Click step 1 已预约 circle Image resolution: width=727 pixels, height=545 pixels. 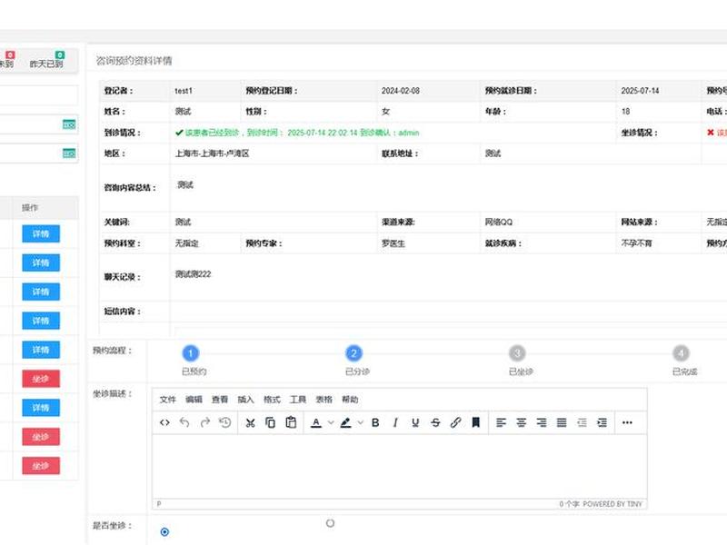click(x=191, y=353)
